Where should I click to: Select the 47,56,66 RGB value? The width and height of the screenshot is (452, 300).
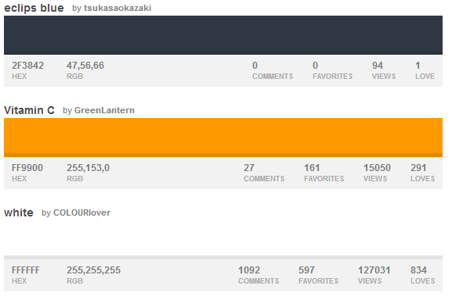[x=85, y=66]
